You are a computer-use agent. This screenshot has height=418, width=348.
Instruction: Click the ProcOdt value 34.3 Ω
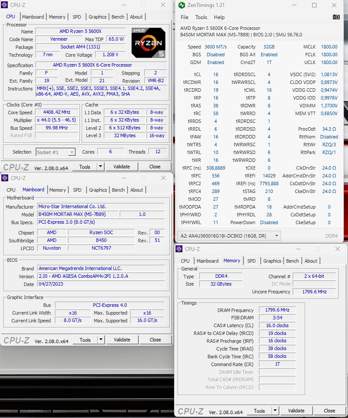coord(329,129)
